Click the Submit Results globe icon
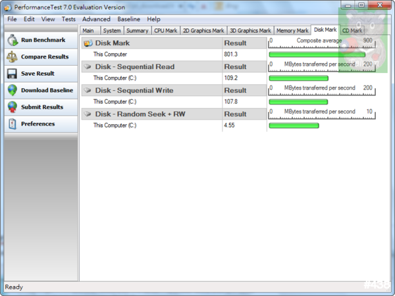 pos(12,107)
